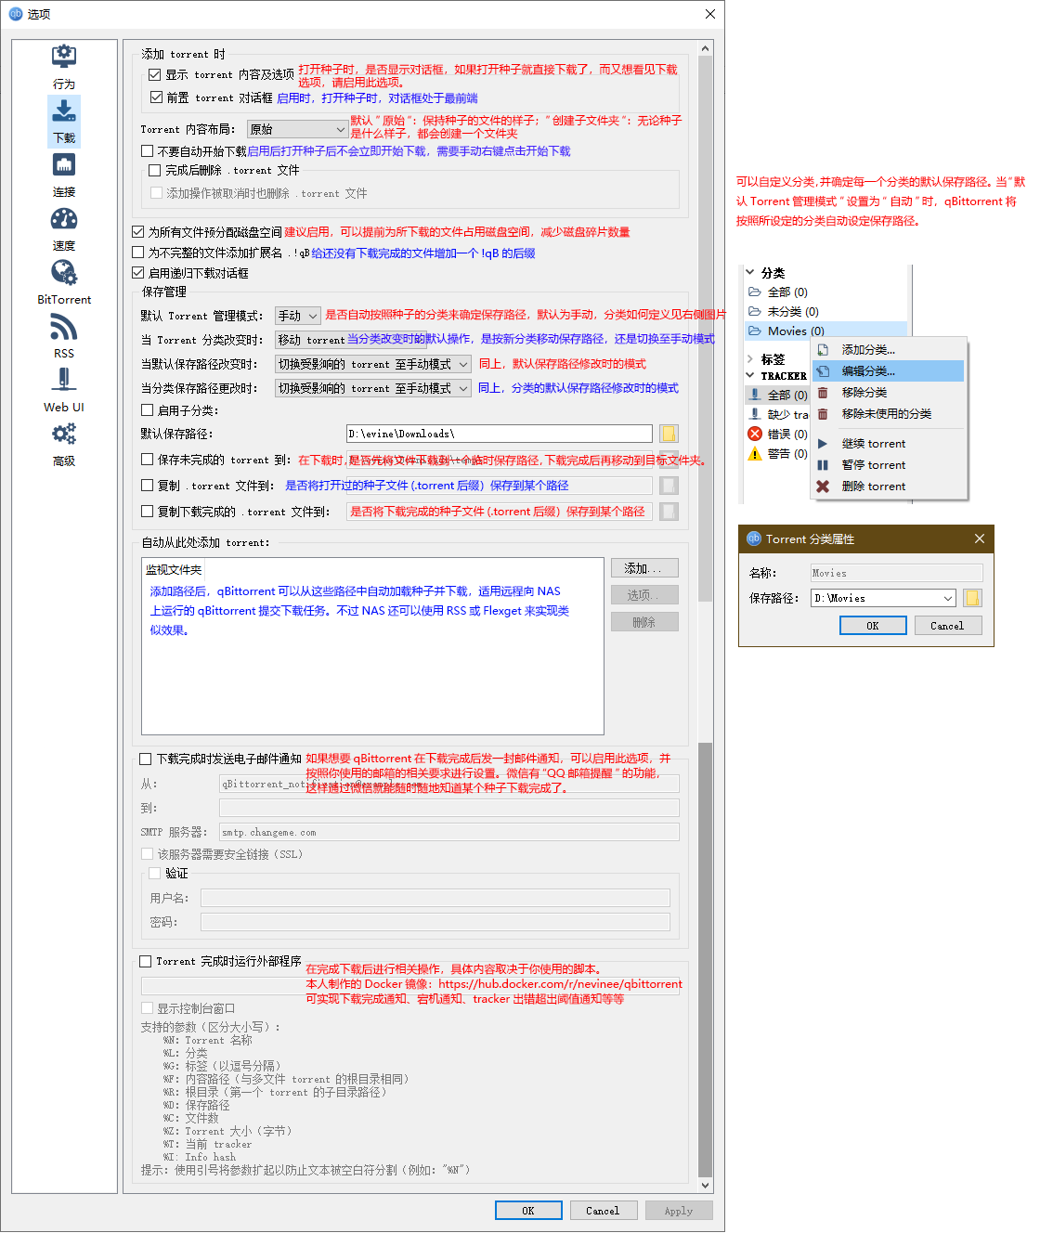Open the RSS settings icon
Viewport: 1040px width, 1233px height.
pos(63,328)
